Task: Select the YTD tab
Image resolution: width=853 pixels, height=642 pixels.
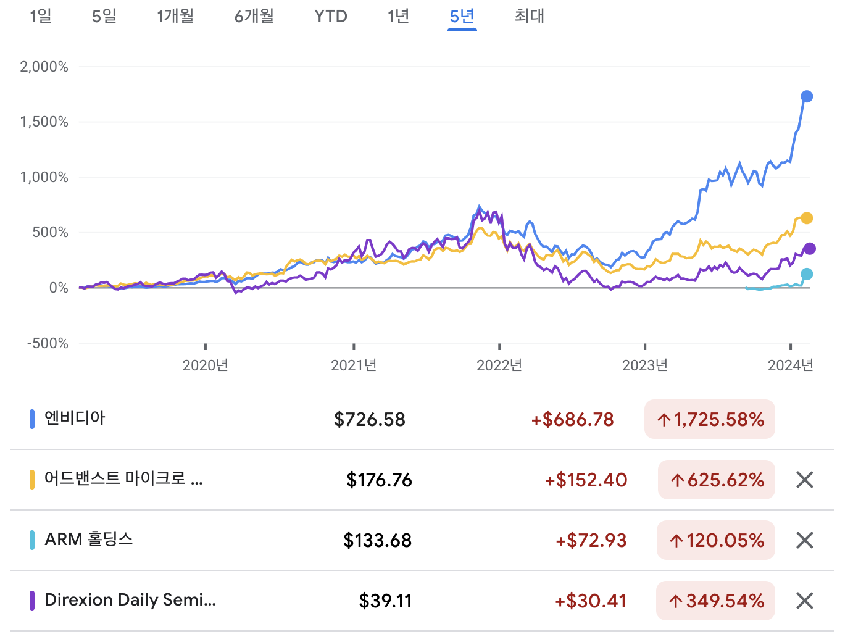Action: coord(331,16)
